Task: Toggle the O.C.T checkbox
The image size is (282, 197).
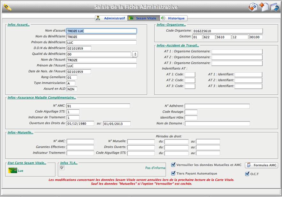Action: tap(247, 174)
